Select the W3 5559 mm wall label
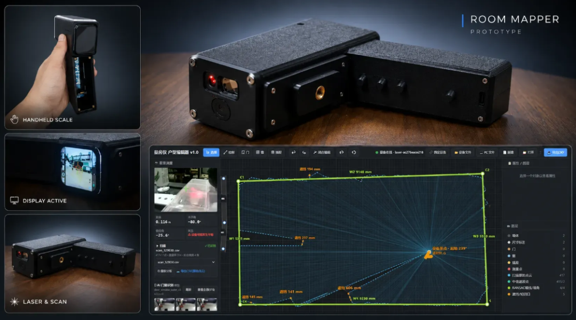Screen dimensions: 576x320 click(484, 236)
